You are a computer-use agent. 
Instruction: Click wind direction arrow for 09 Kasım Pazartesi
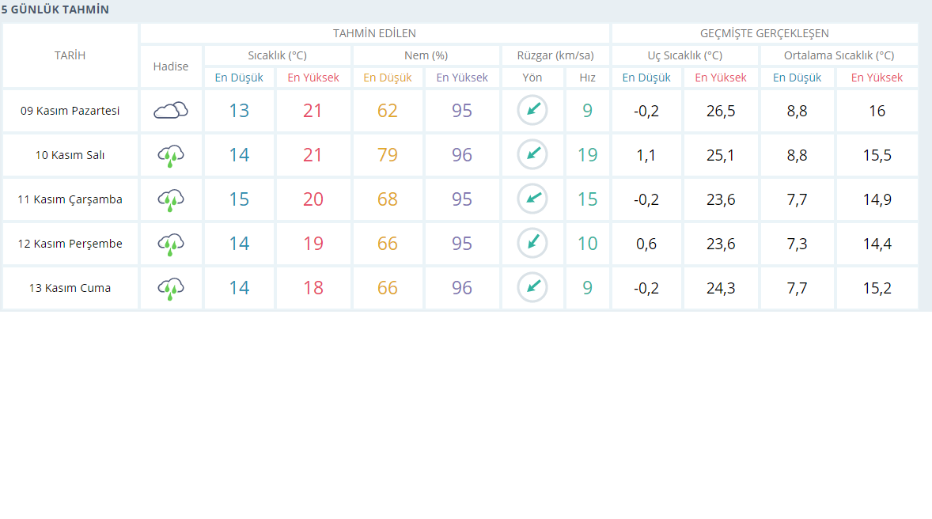click(x=532, y=110)
